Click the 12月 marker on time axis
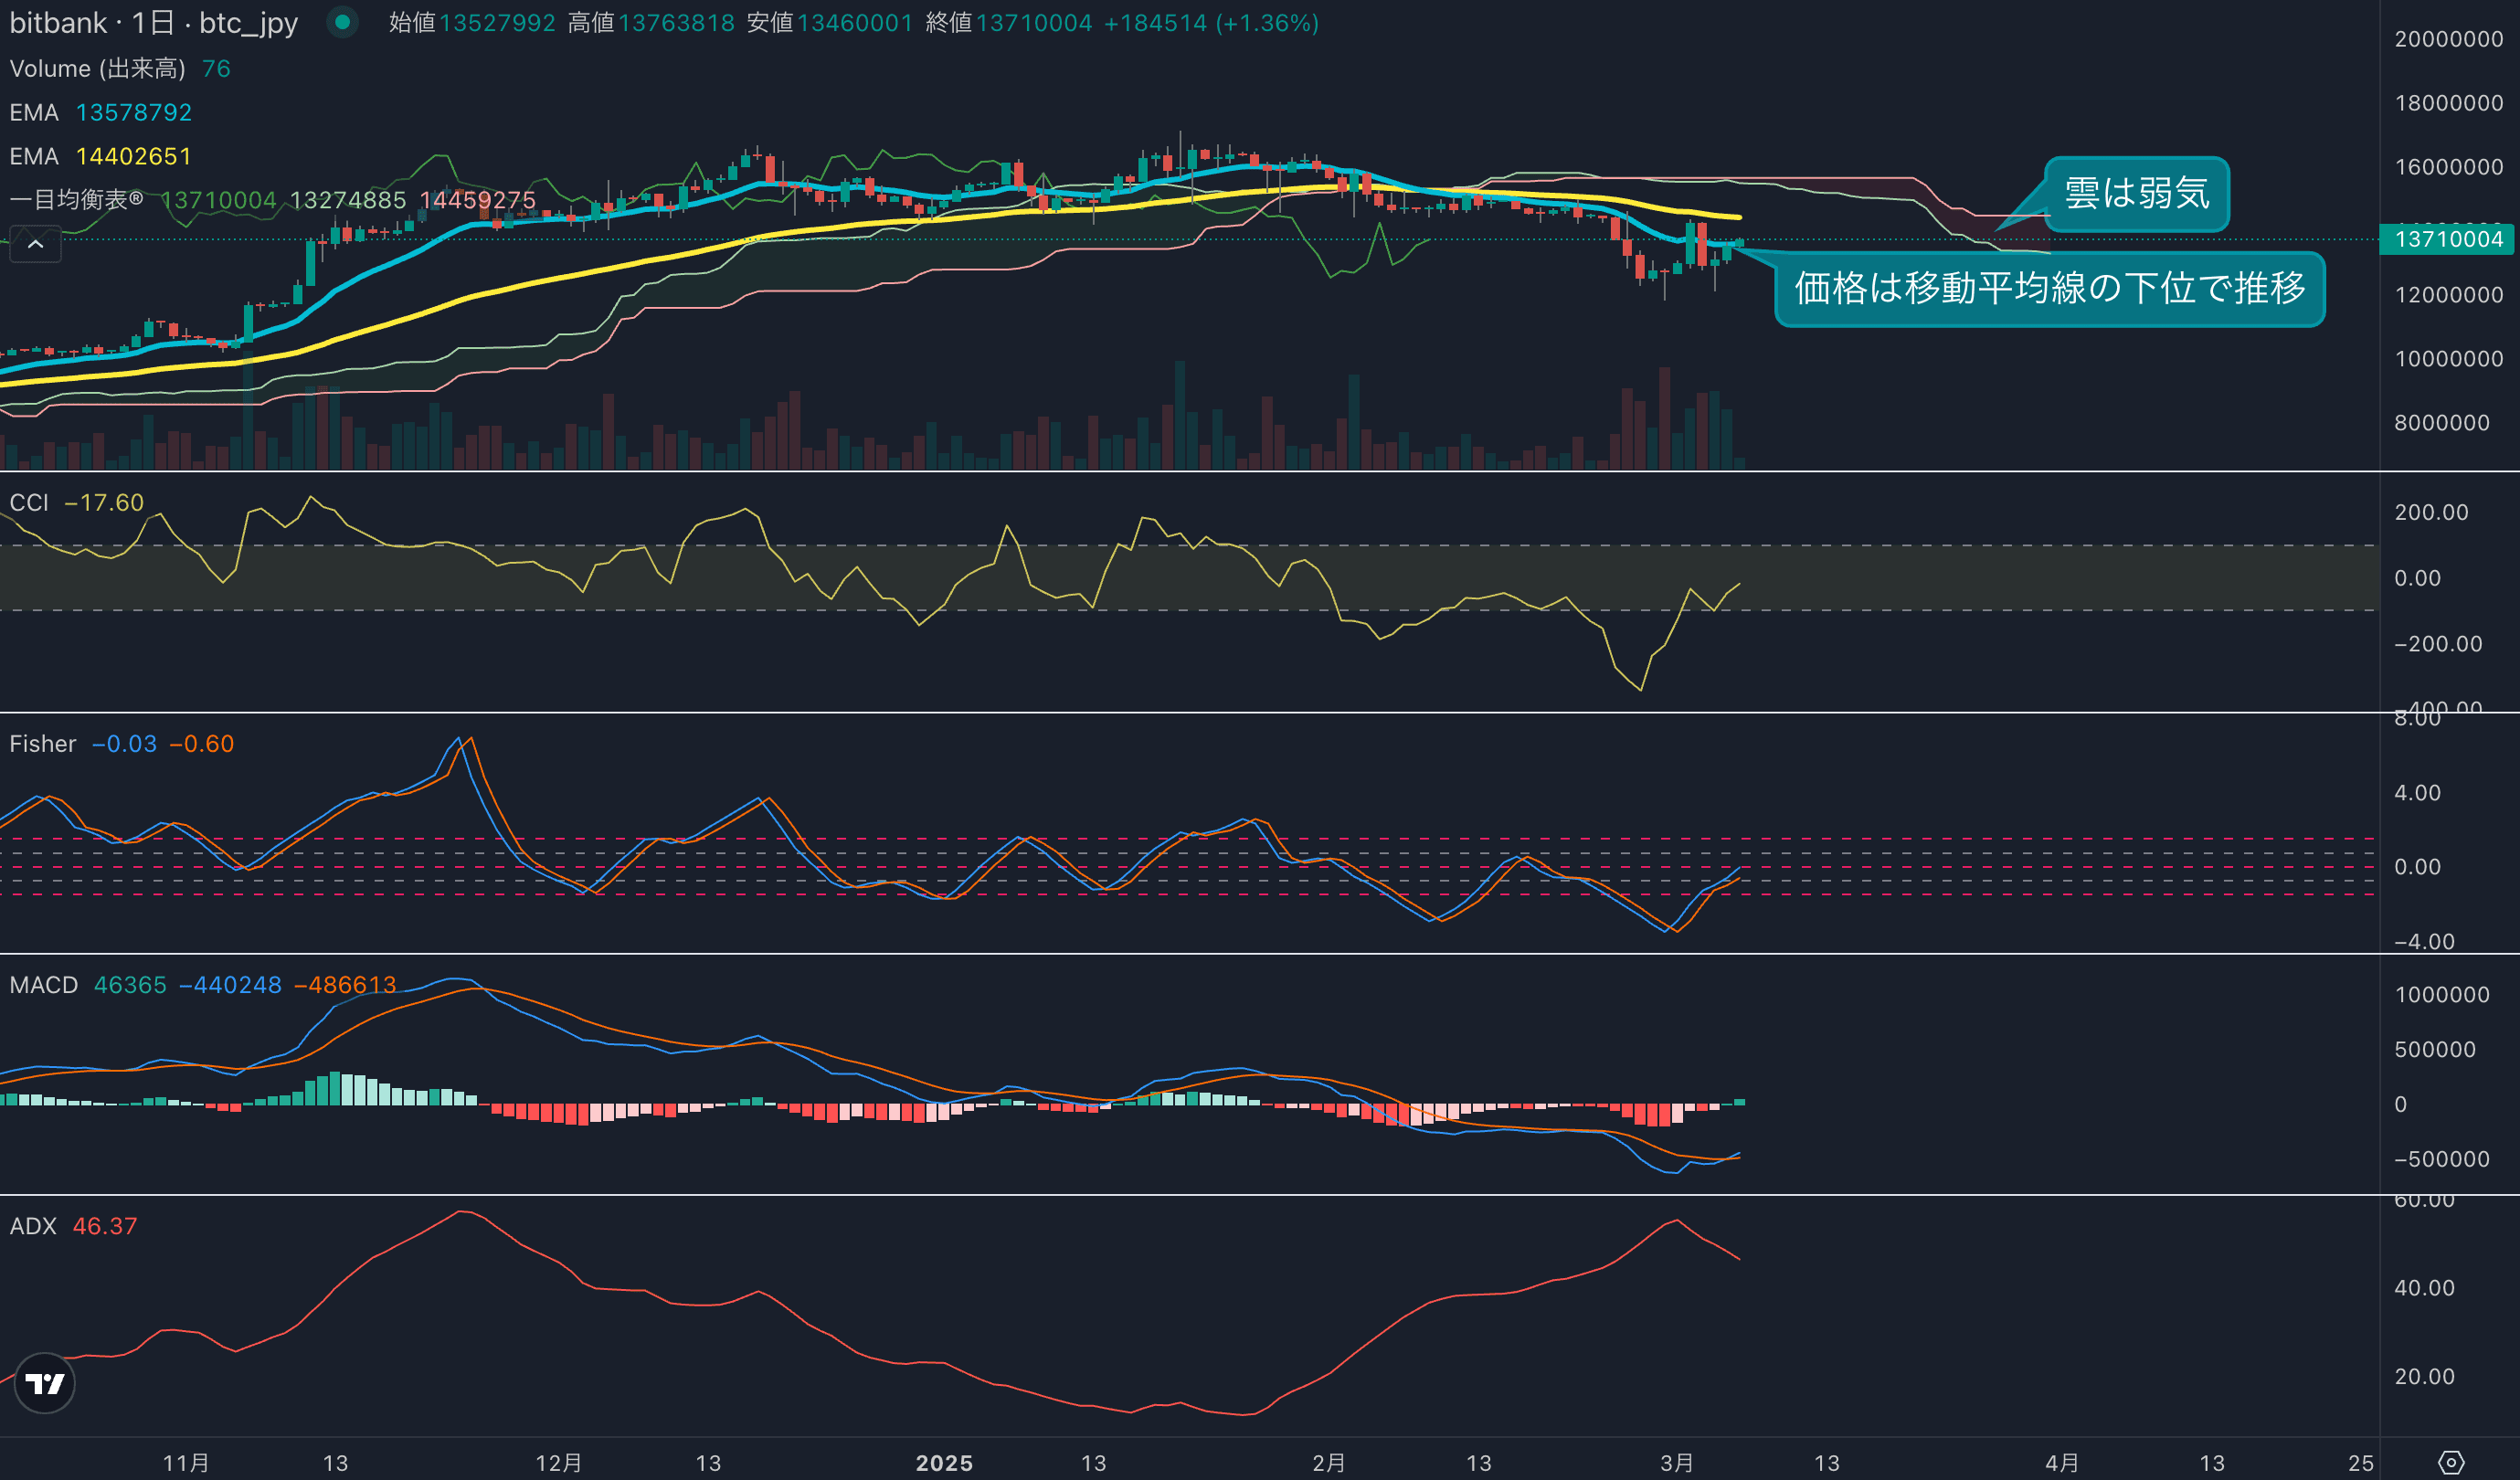The width and height of the screenshot is (2520, 1480). [x=558, y=1463]
